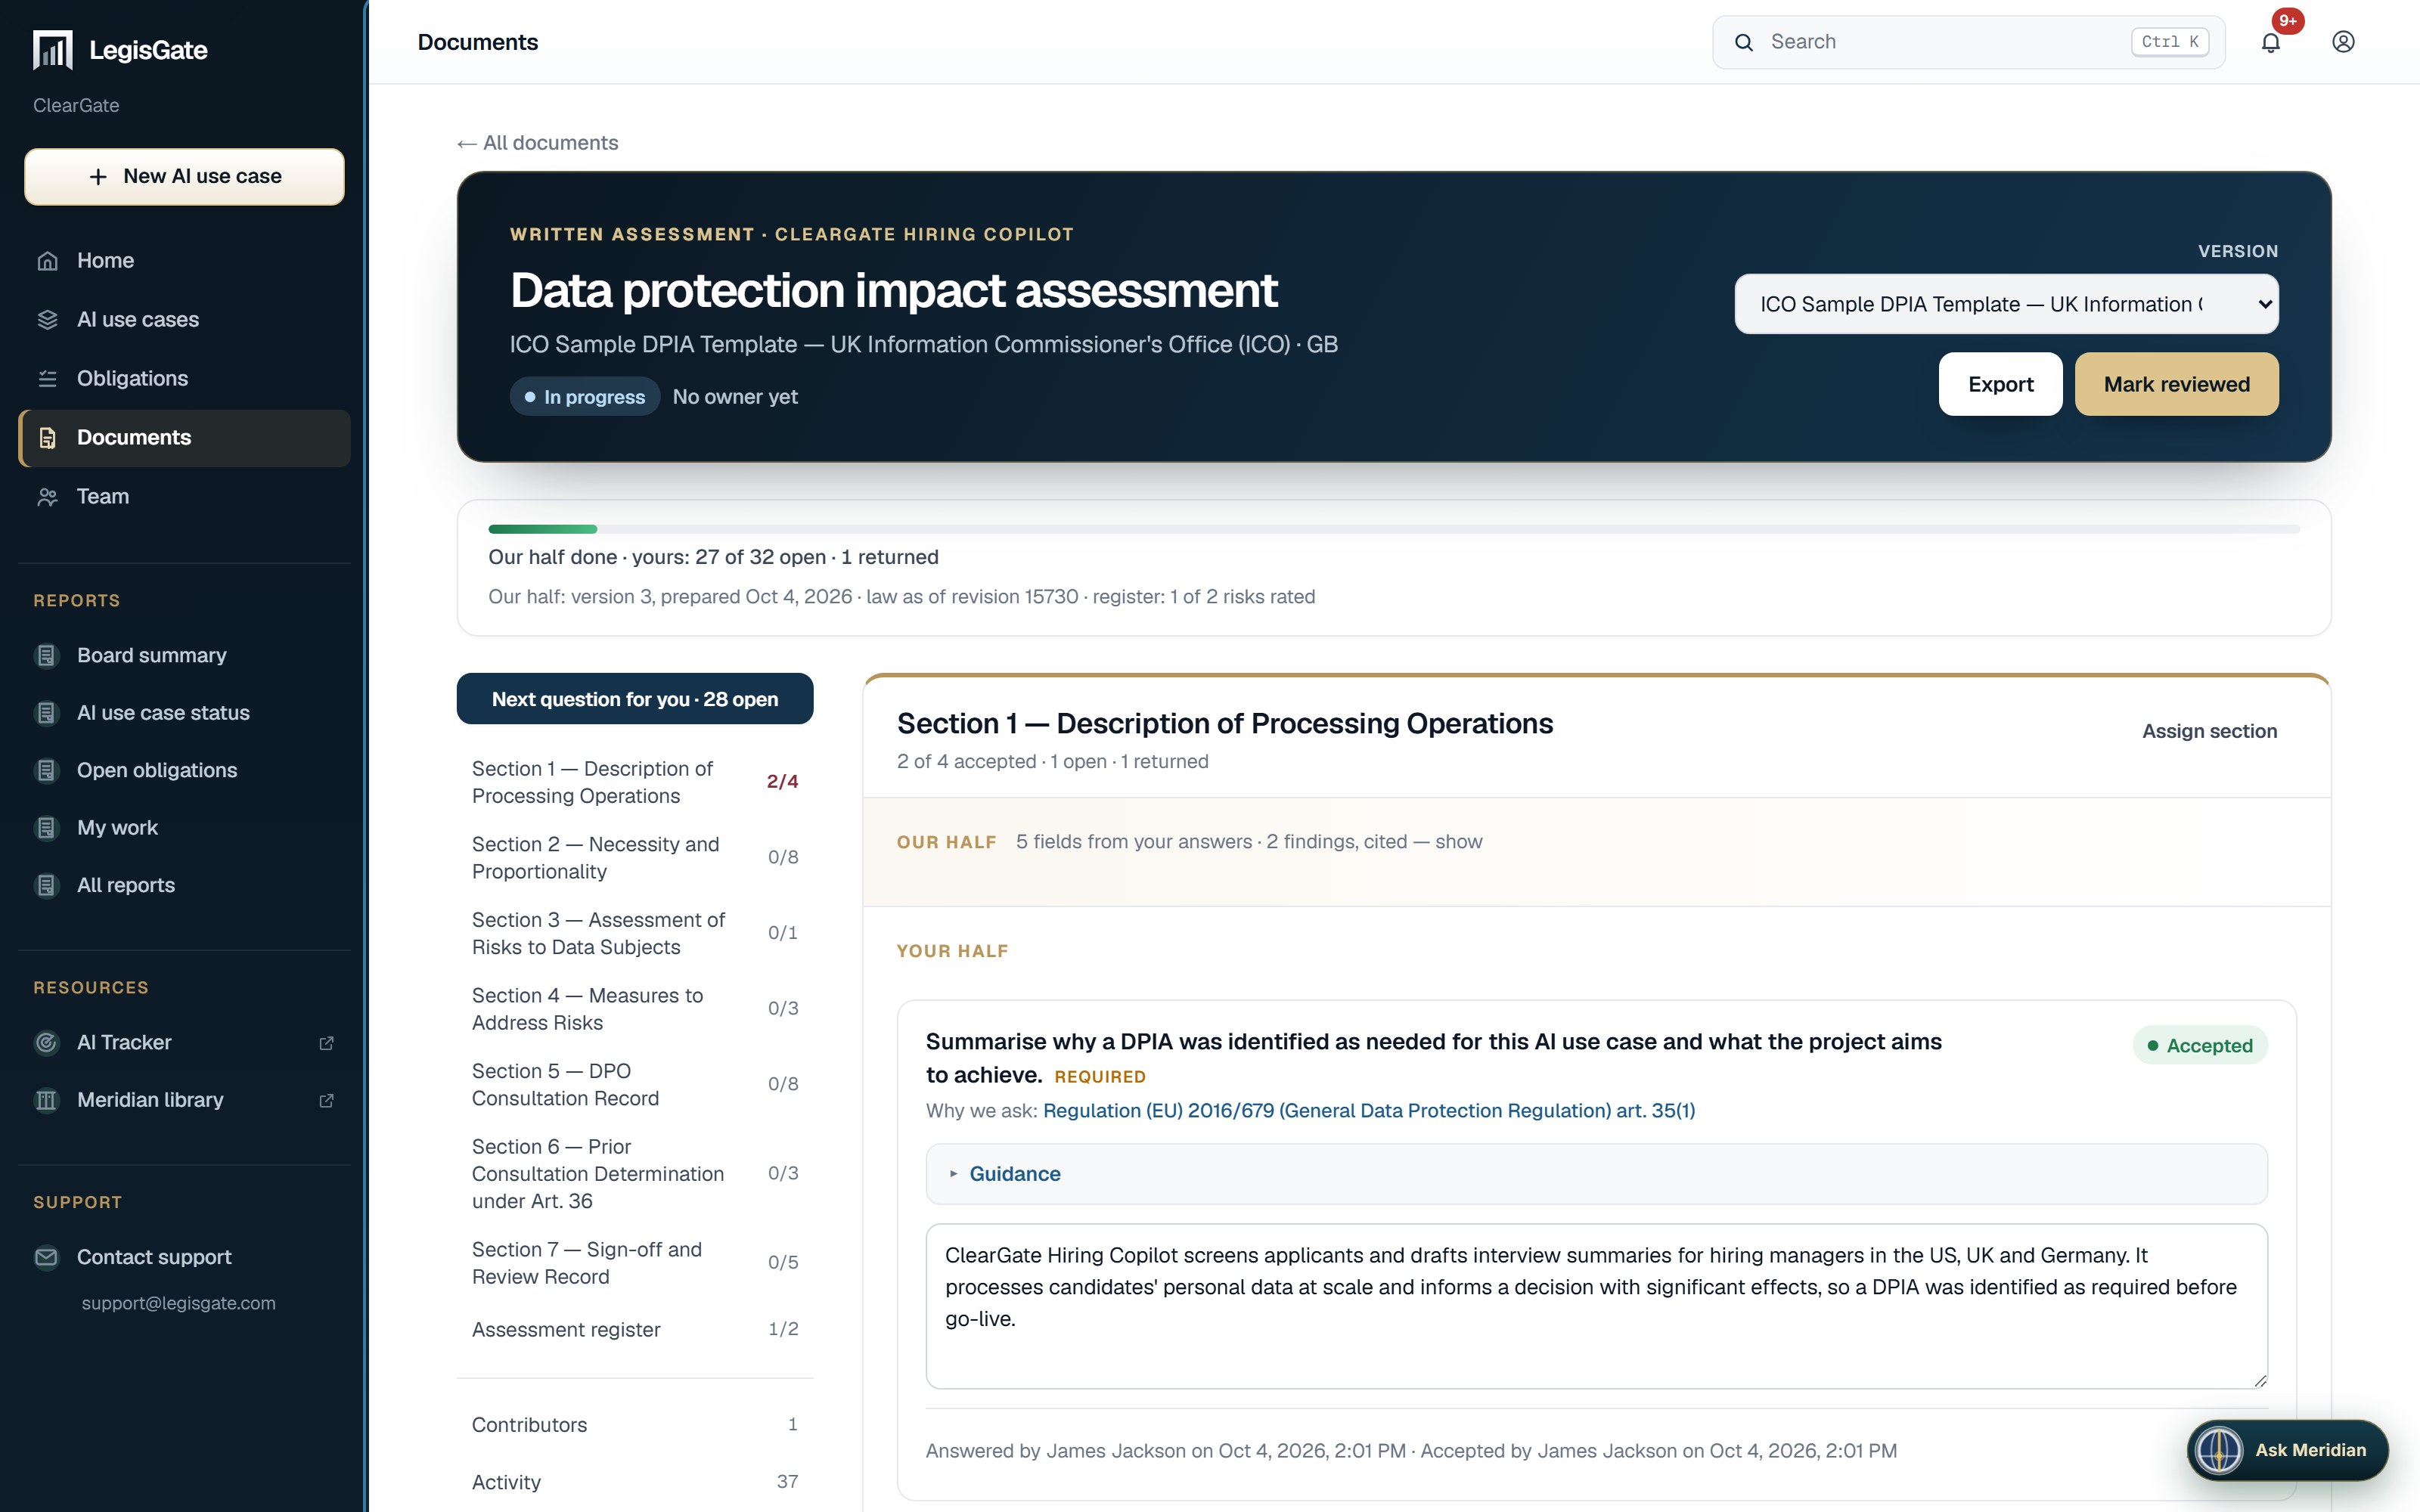Click New AI use case button

coord(184,177)
